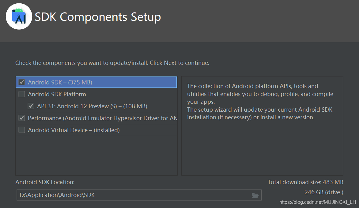The height and width of the screenshot is (208, 359).
Task: Select the Android SDK Platform row label
Action: [57, 94]
